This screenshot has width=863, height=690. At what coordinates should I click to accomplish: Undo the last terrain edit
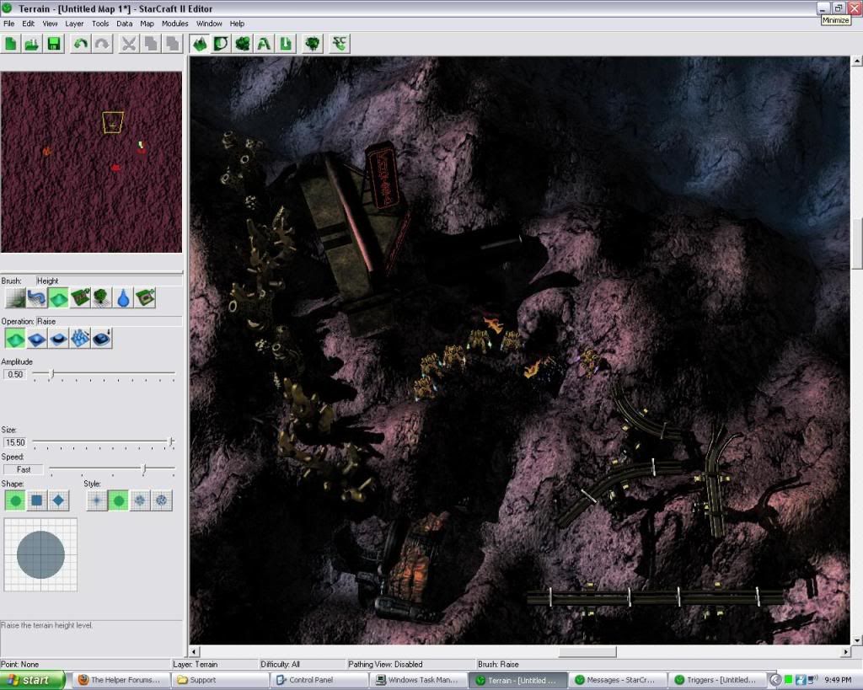click(x=81, y=44)
